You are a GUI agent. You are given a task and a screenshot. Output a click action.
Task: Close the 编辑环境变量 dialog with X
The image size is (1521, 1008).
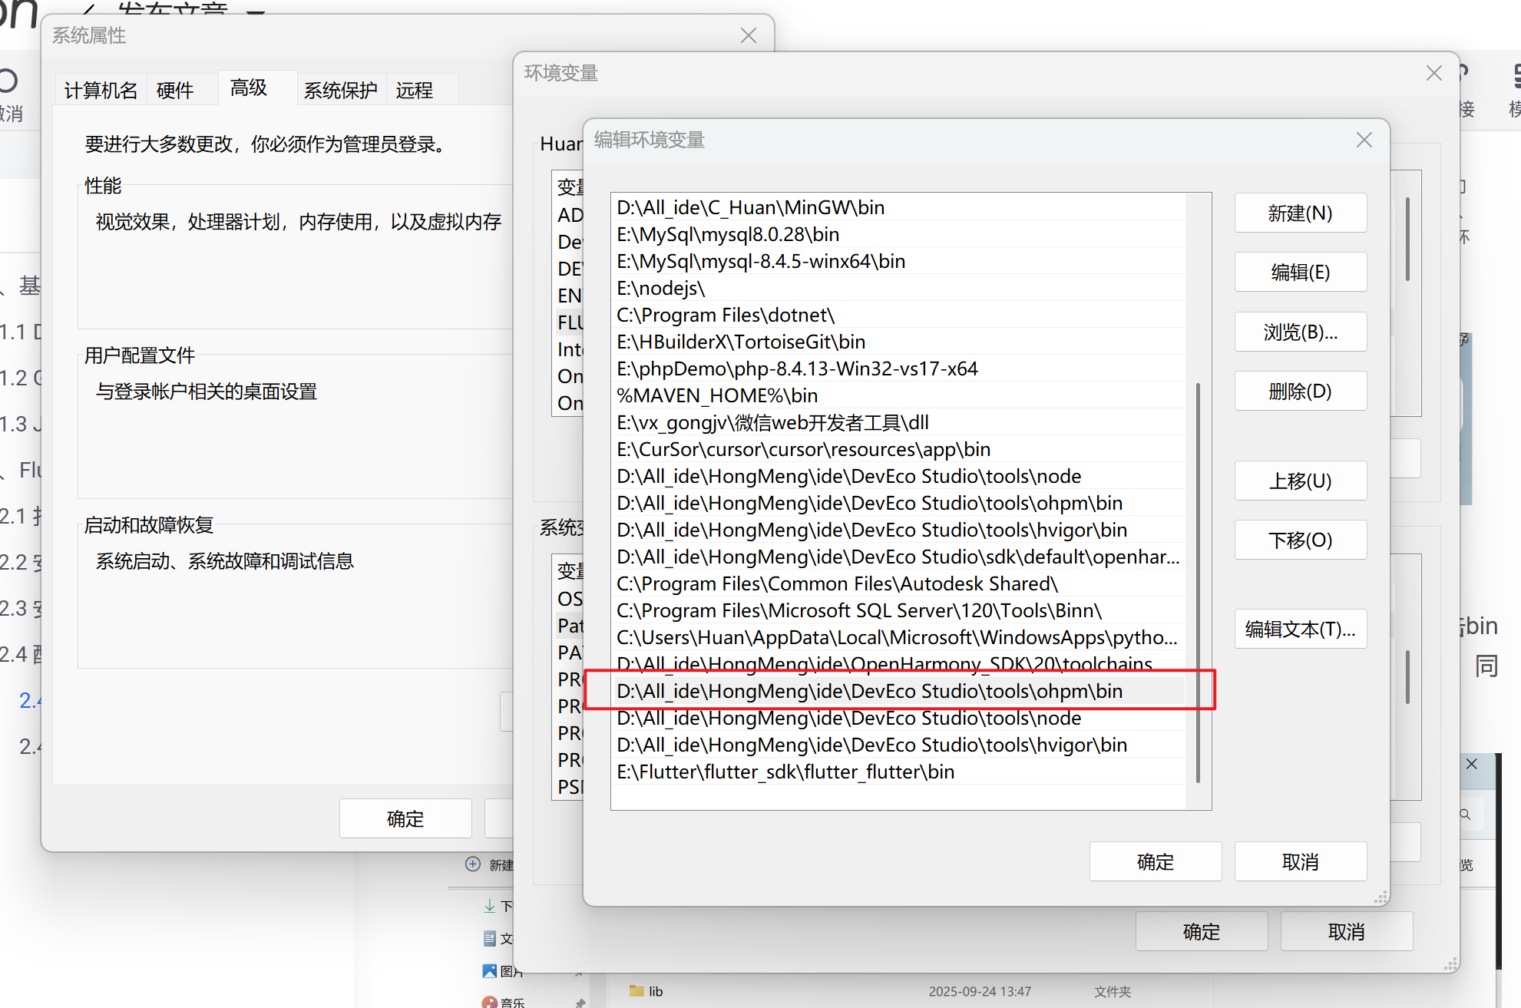(1364, 140)
